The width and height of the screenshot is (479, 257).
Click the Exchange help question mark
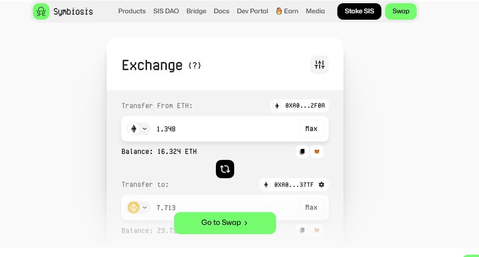click(195, 66)
